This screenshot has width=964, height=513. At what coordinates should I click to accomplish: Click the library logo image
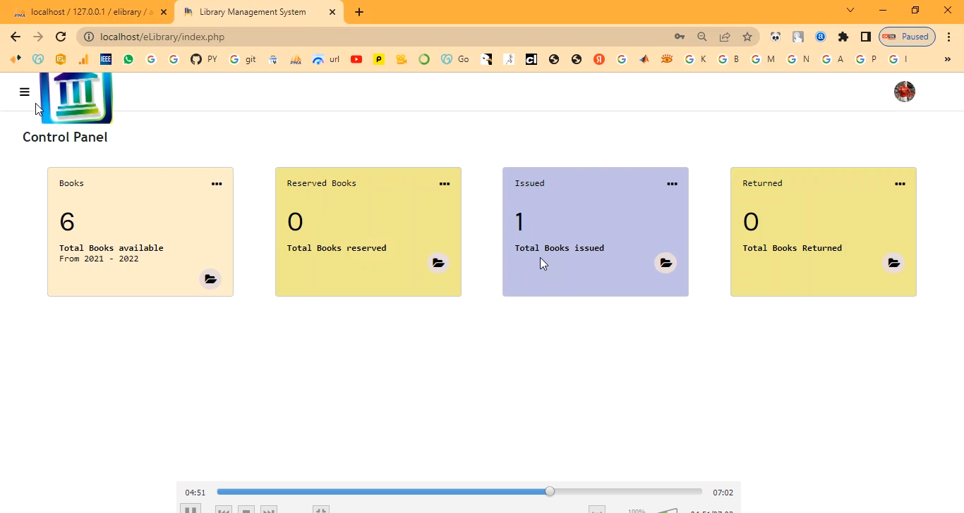tap(76, 97)
